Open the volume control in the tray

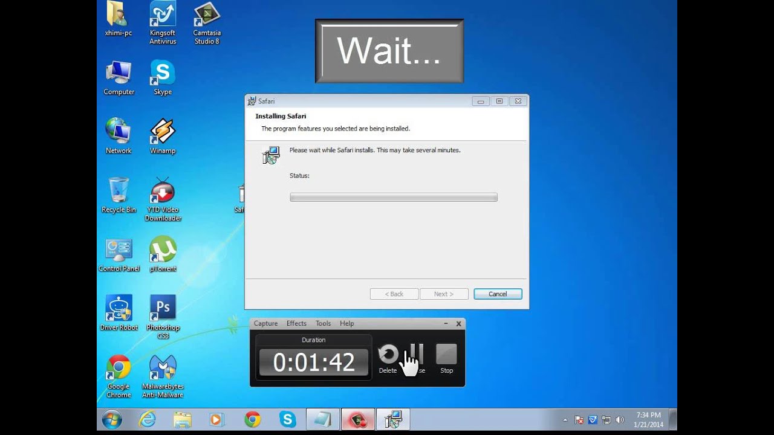(620, 420)
